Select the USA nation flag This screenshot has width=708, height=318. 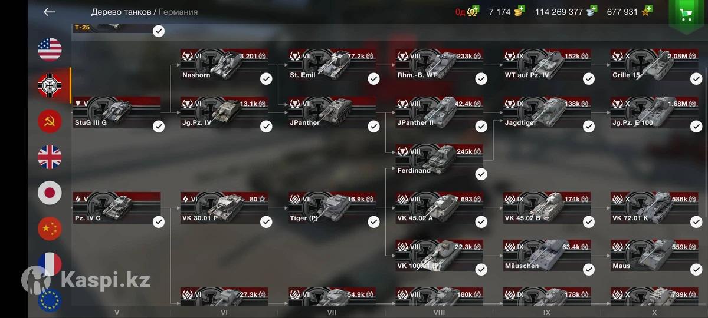pos(50,49)
